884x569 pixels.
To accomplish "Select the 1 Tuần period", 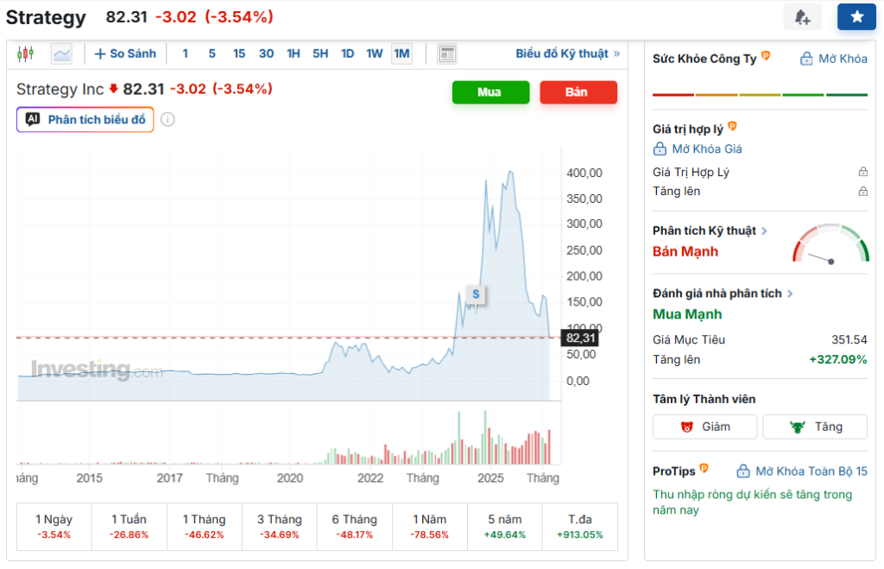I will [129, 526].
